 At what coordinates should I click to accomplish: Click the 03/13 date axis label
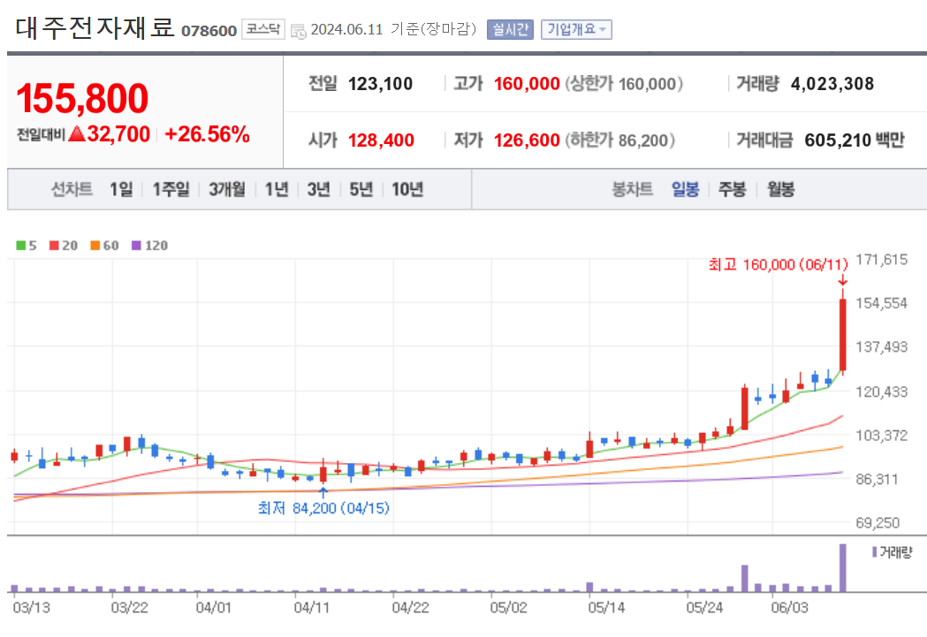[32, 608]
